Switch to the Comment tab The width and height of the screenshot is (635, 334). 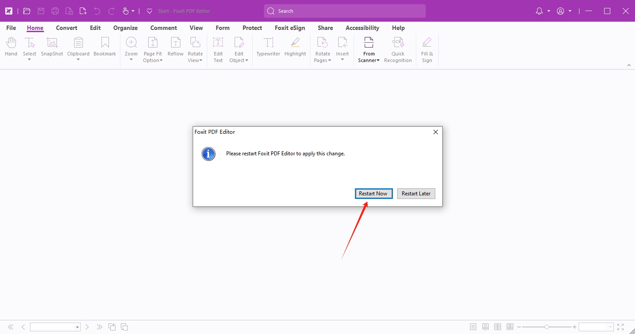tap(164, 28)
